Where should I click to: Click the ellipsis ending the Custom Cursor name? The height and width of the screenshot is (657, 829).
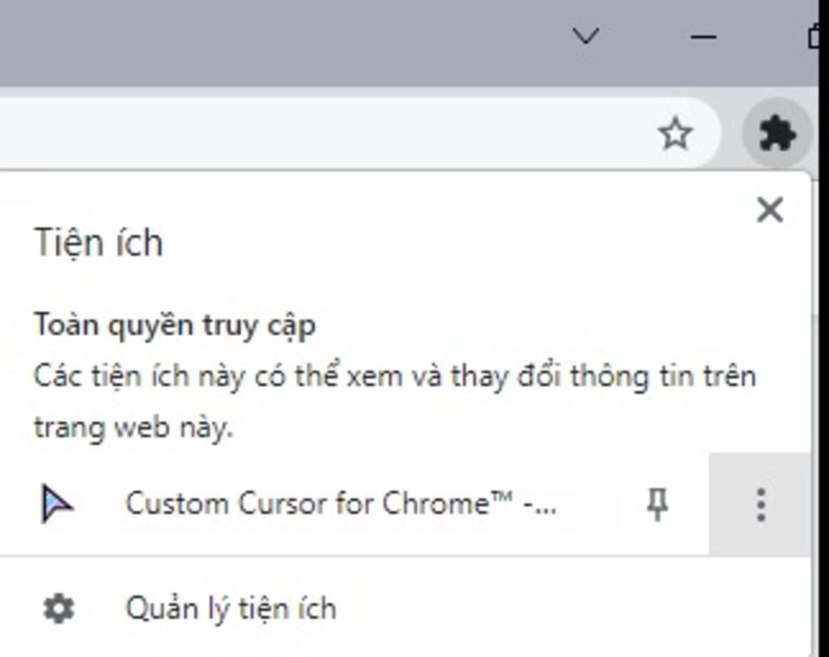540,507
